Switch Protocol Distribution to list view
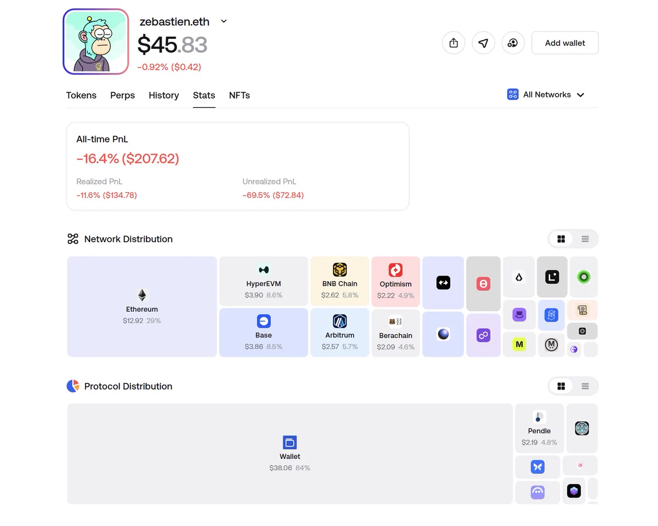The height and width of the screenshot is (526, 658). (x=585, y=386)
